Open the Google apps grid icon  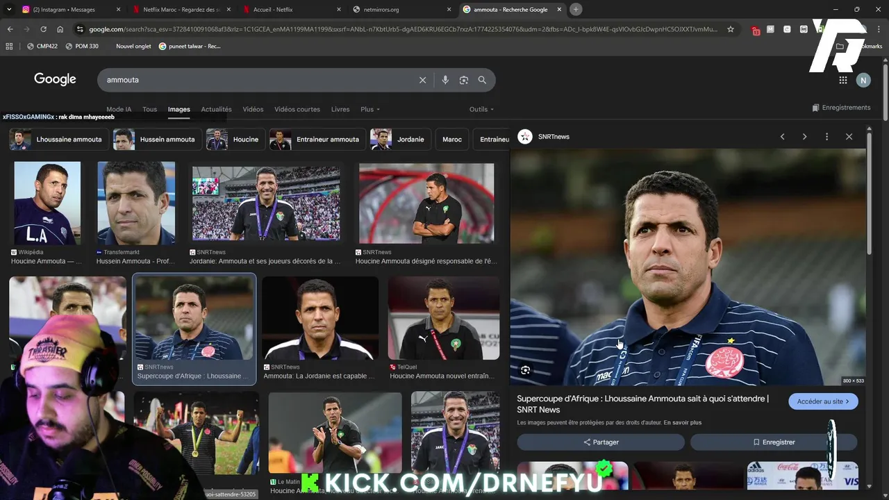click(x=843, y=80)
